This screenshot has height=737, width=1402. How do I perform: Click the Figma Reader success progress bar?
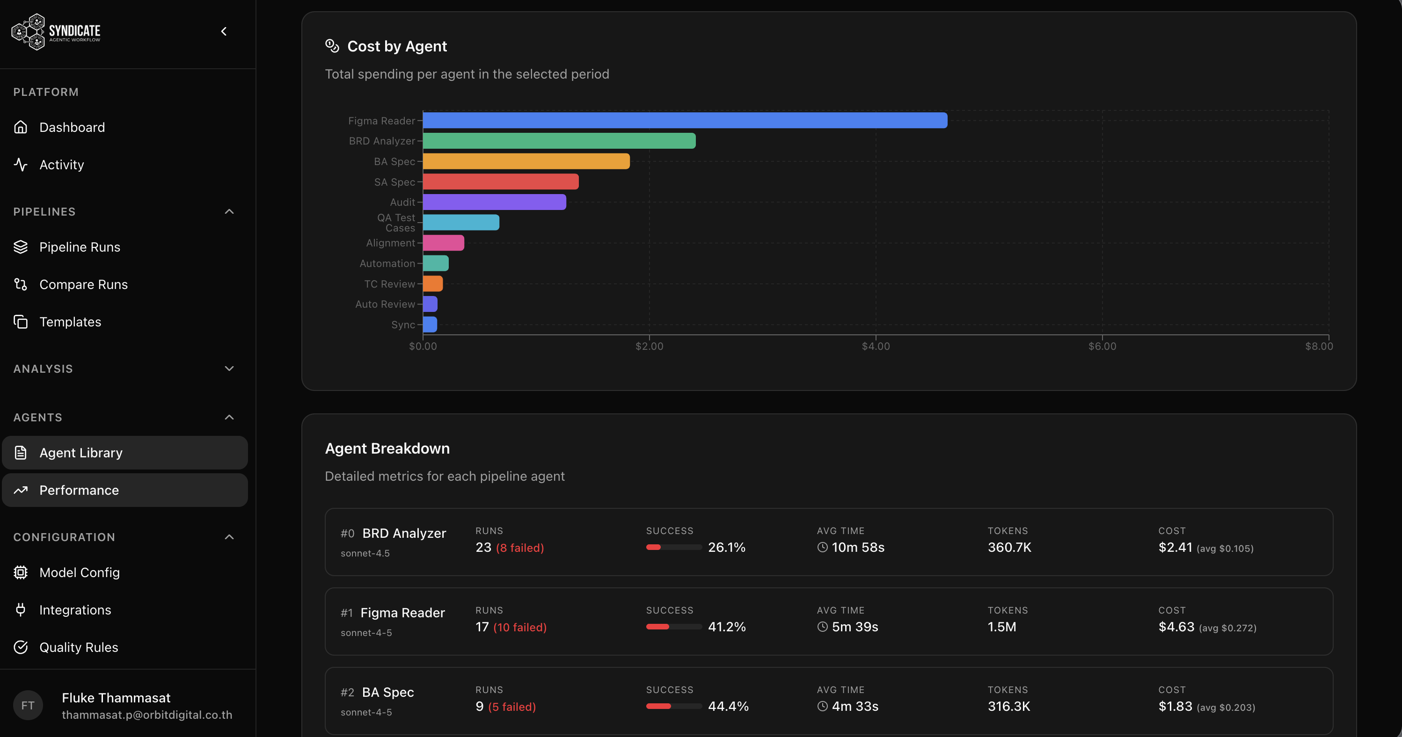[673, 627]
